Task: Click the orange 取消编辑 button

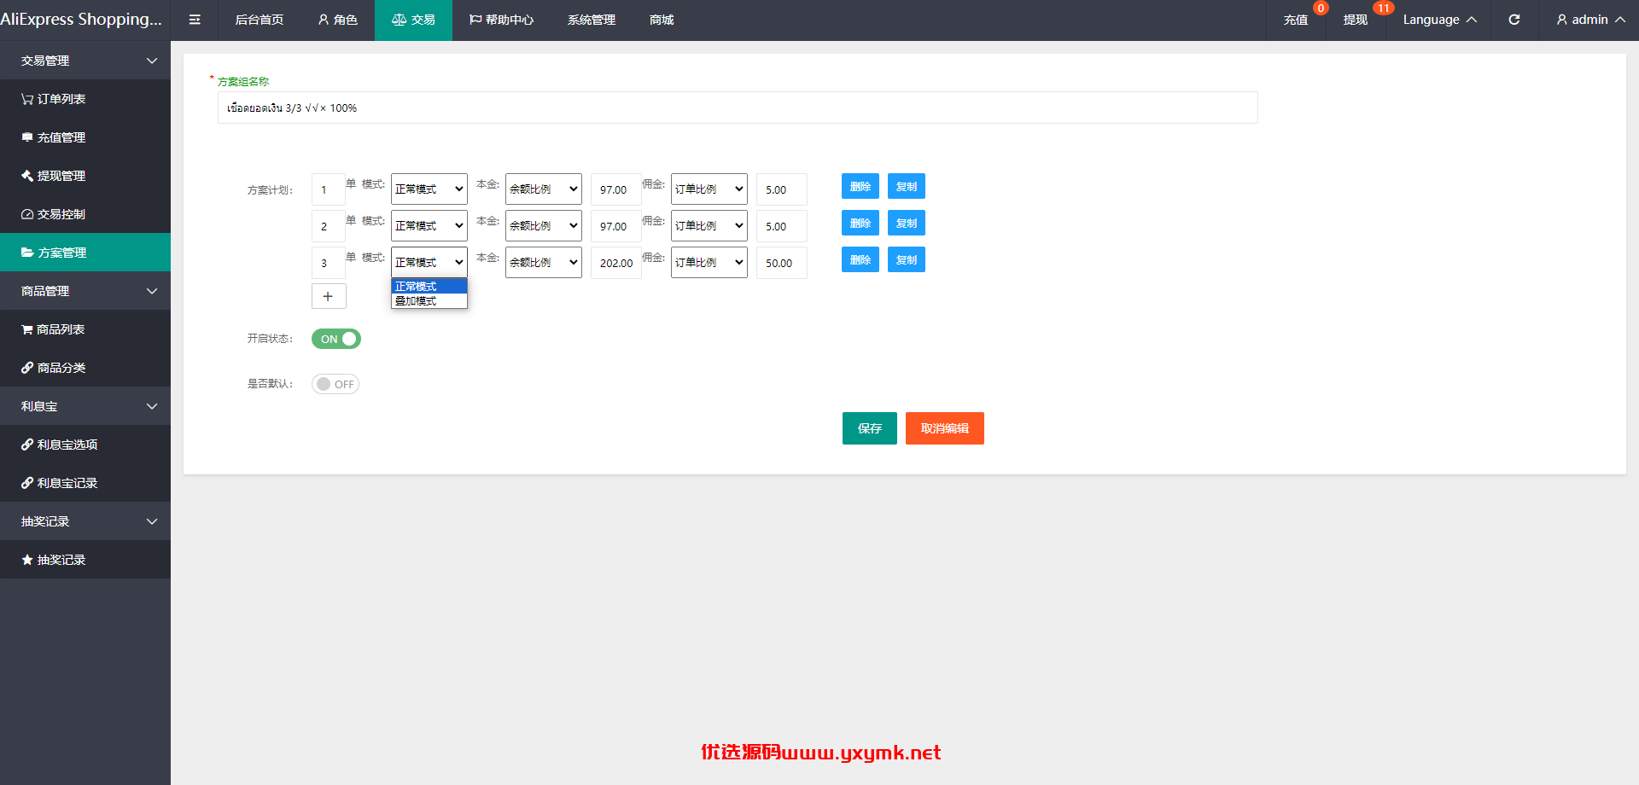Action: [945, 428]
